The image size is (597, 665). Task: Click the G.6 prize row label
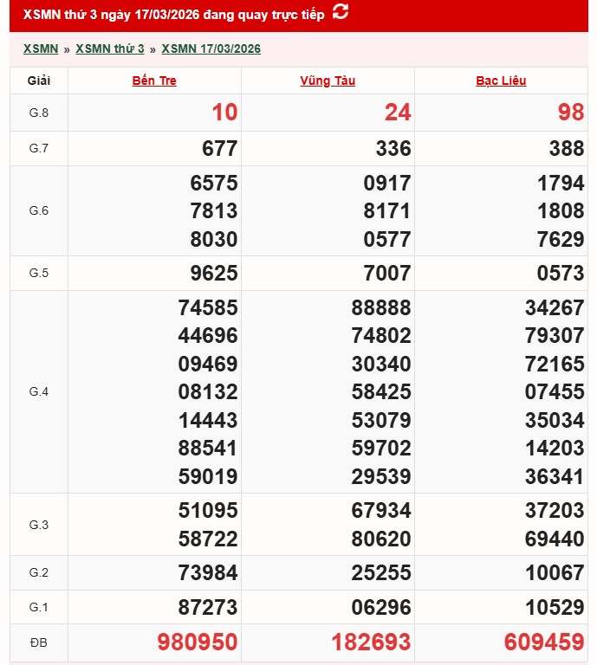(x=39, y=210)
